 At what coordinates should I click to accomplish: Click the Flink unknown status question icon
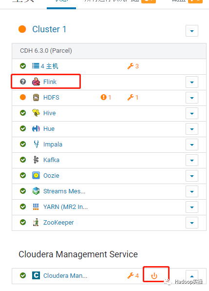tap(23, 82)
